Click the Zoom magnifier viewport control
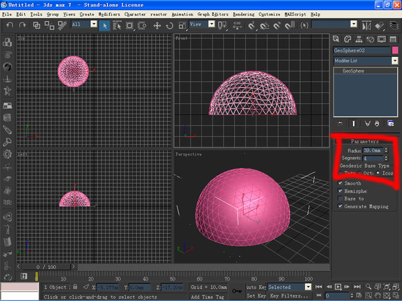The width and height of the screenshot is (402, 301). point(368,287)
